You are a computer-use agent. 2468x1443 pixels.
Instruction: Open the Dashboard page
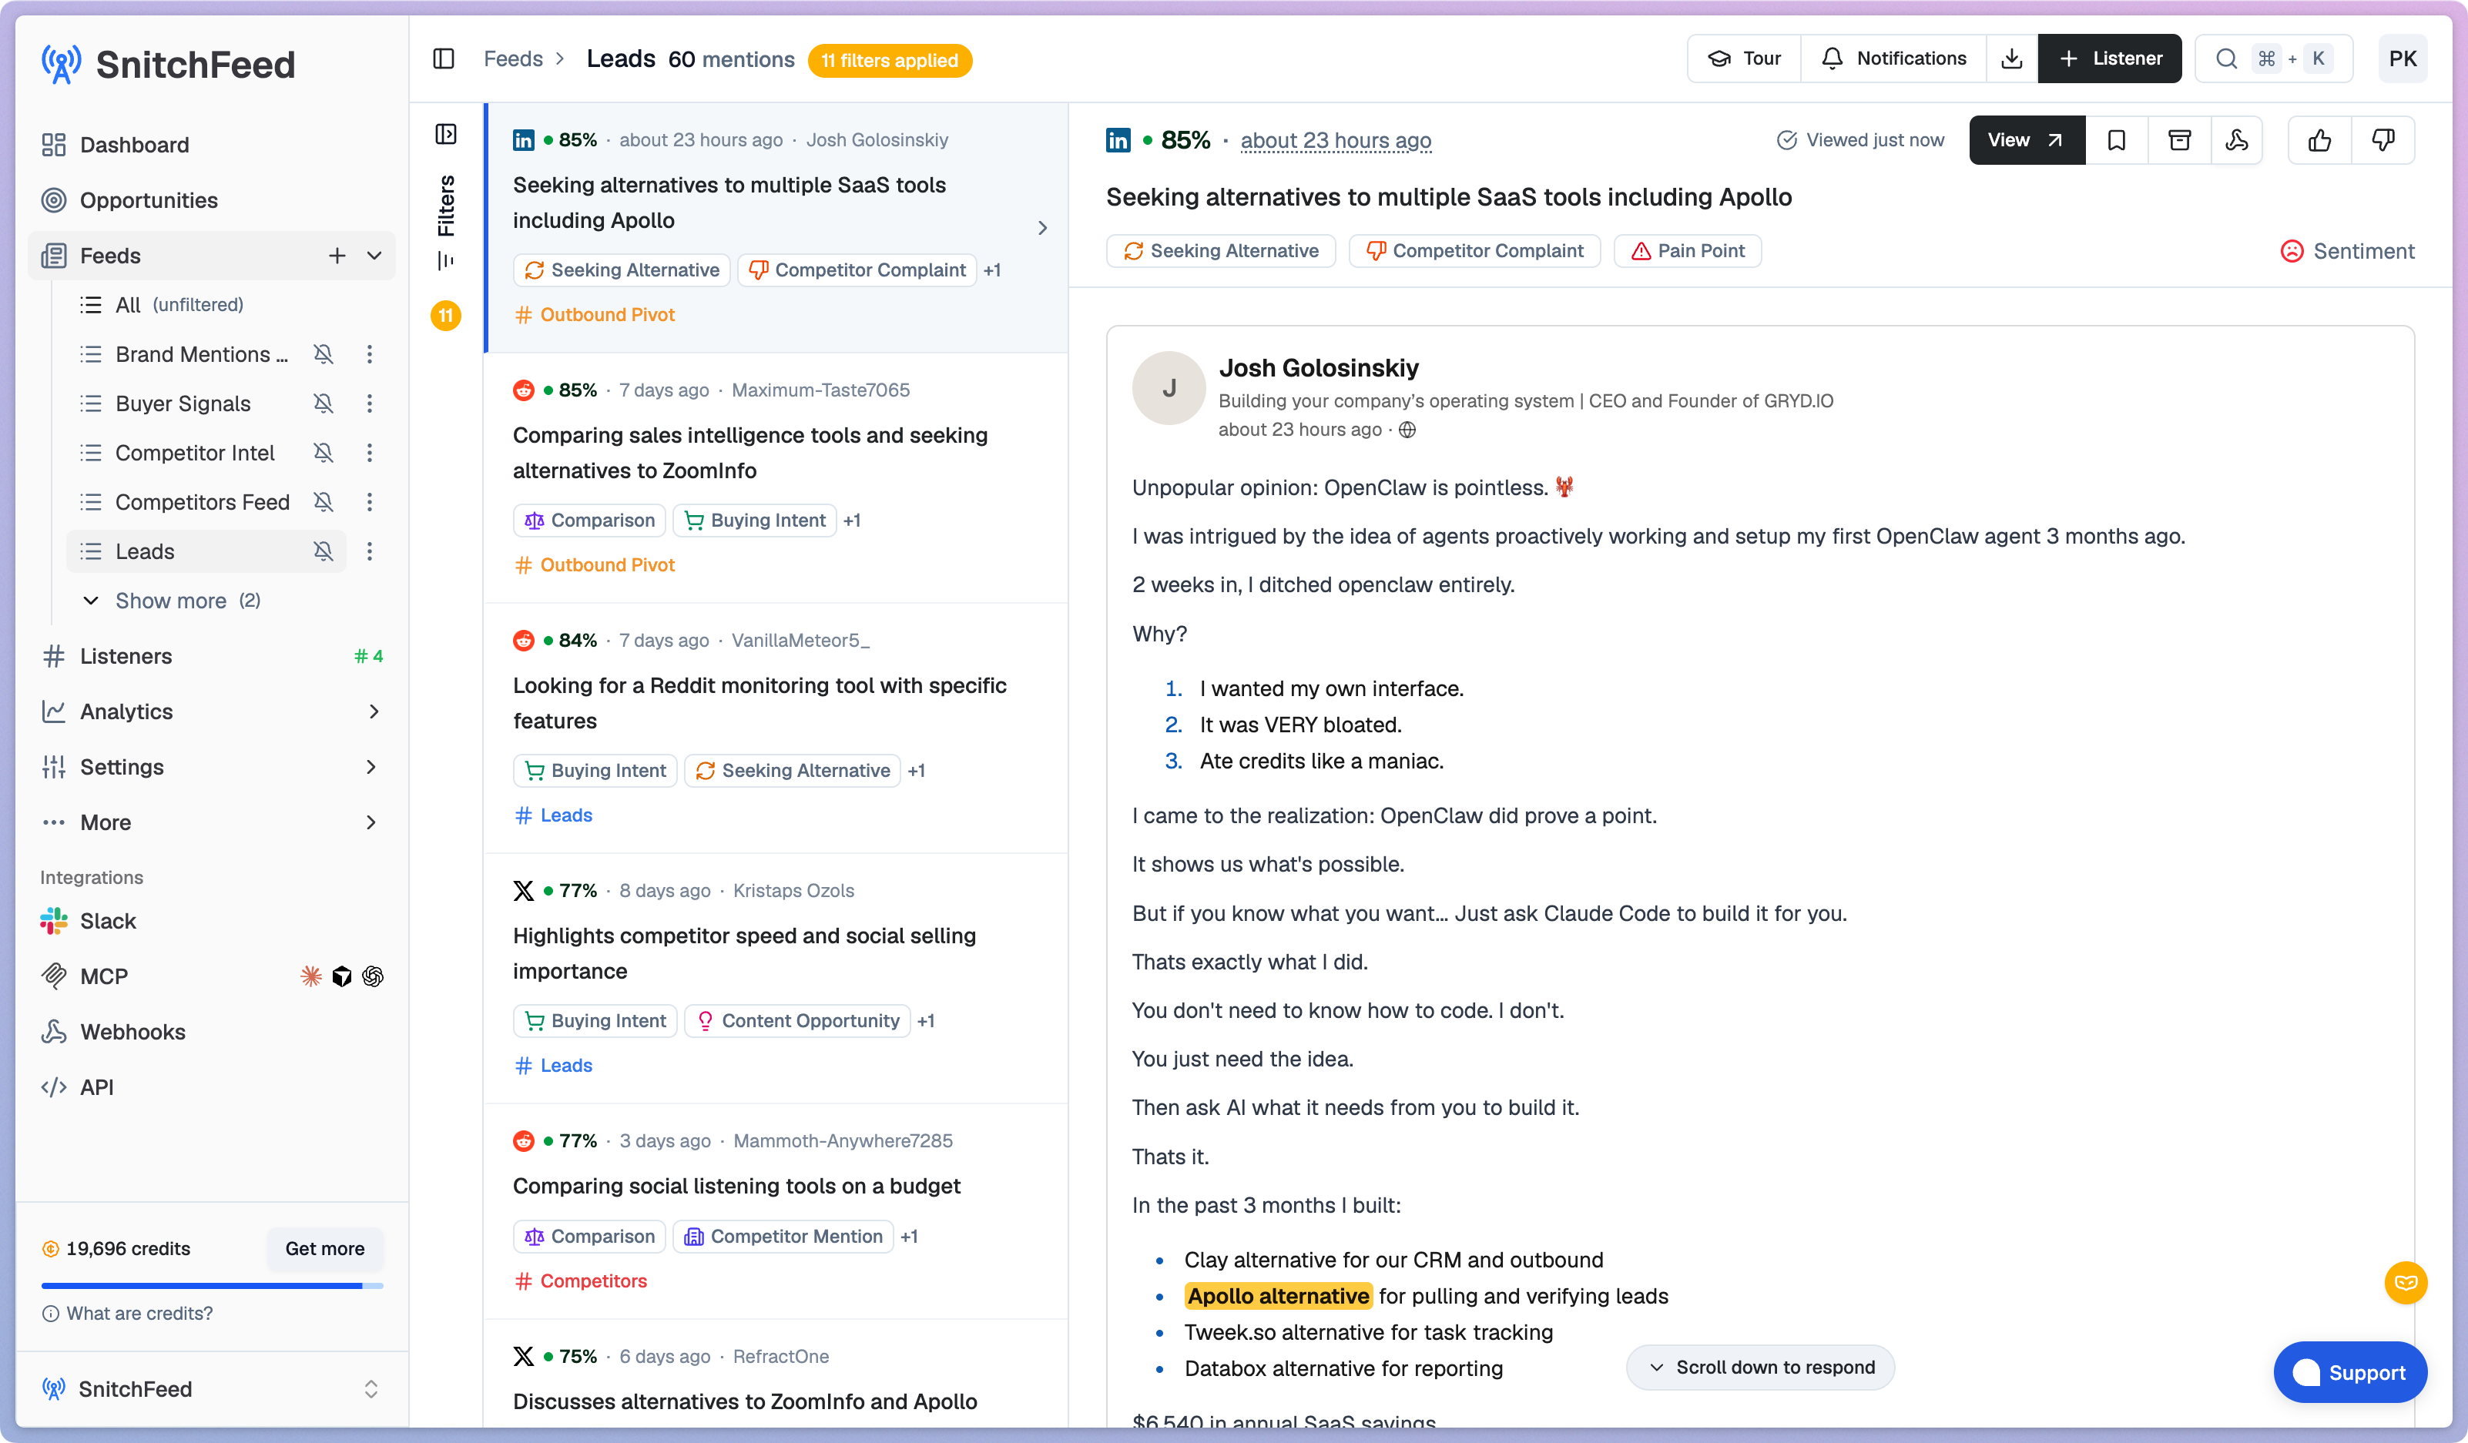click(x=212, y=145)
